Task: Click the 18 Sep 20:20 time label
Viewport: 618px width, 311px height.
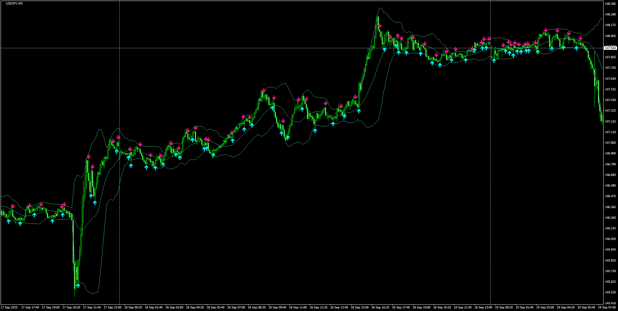Action: (x=442, y=307)
